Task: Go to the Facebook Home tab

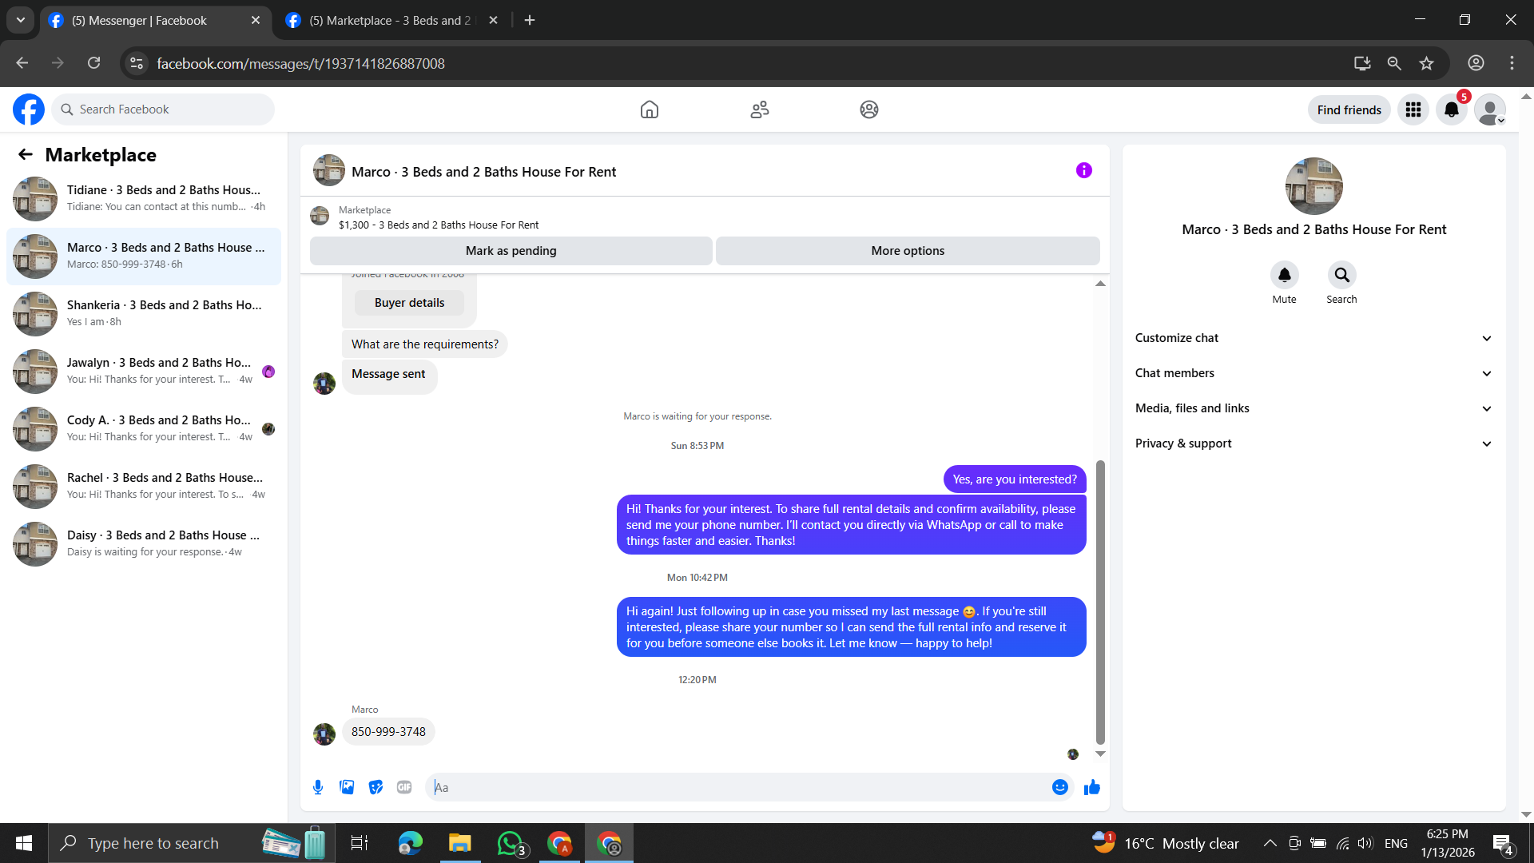Action: click(x=650, y=109)
